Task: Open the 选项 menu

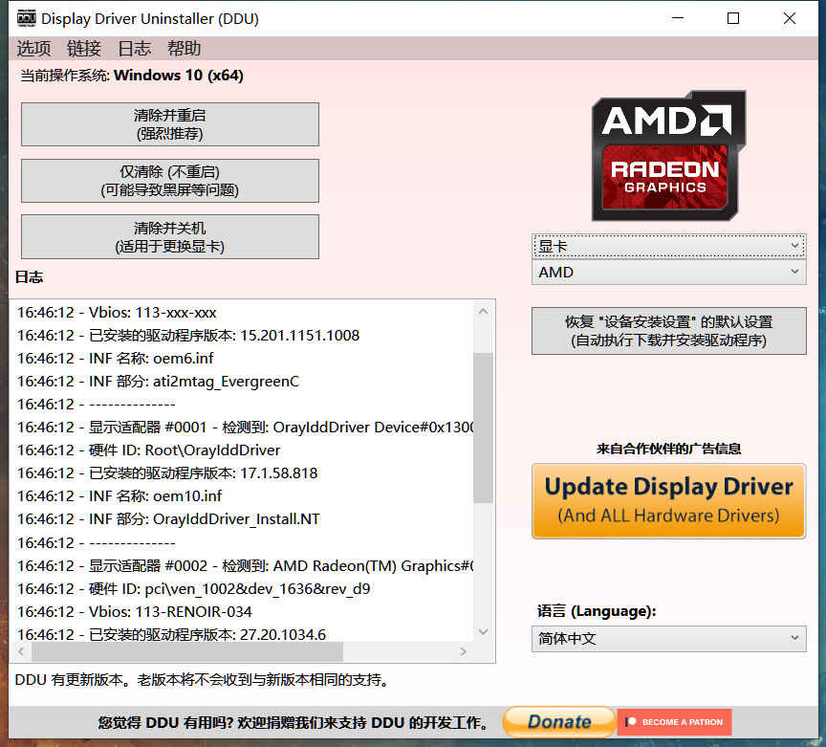Action: tap(33, 49)
